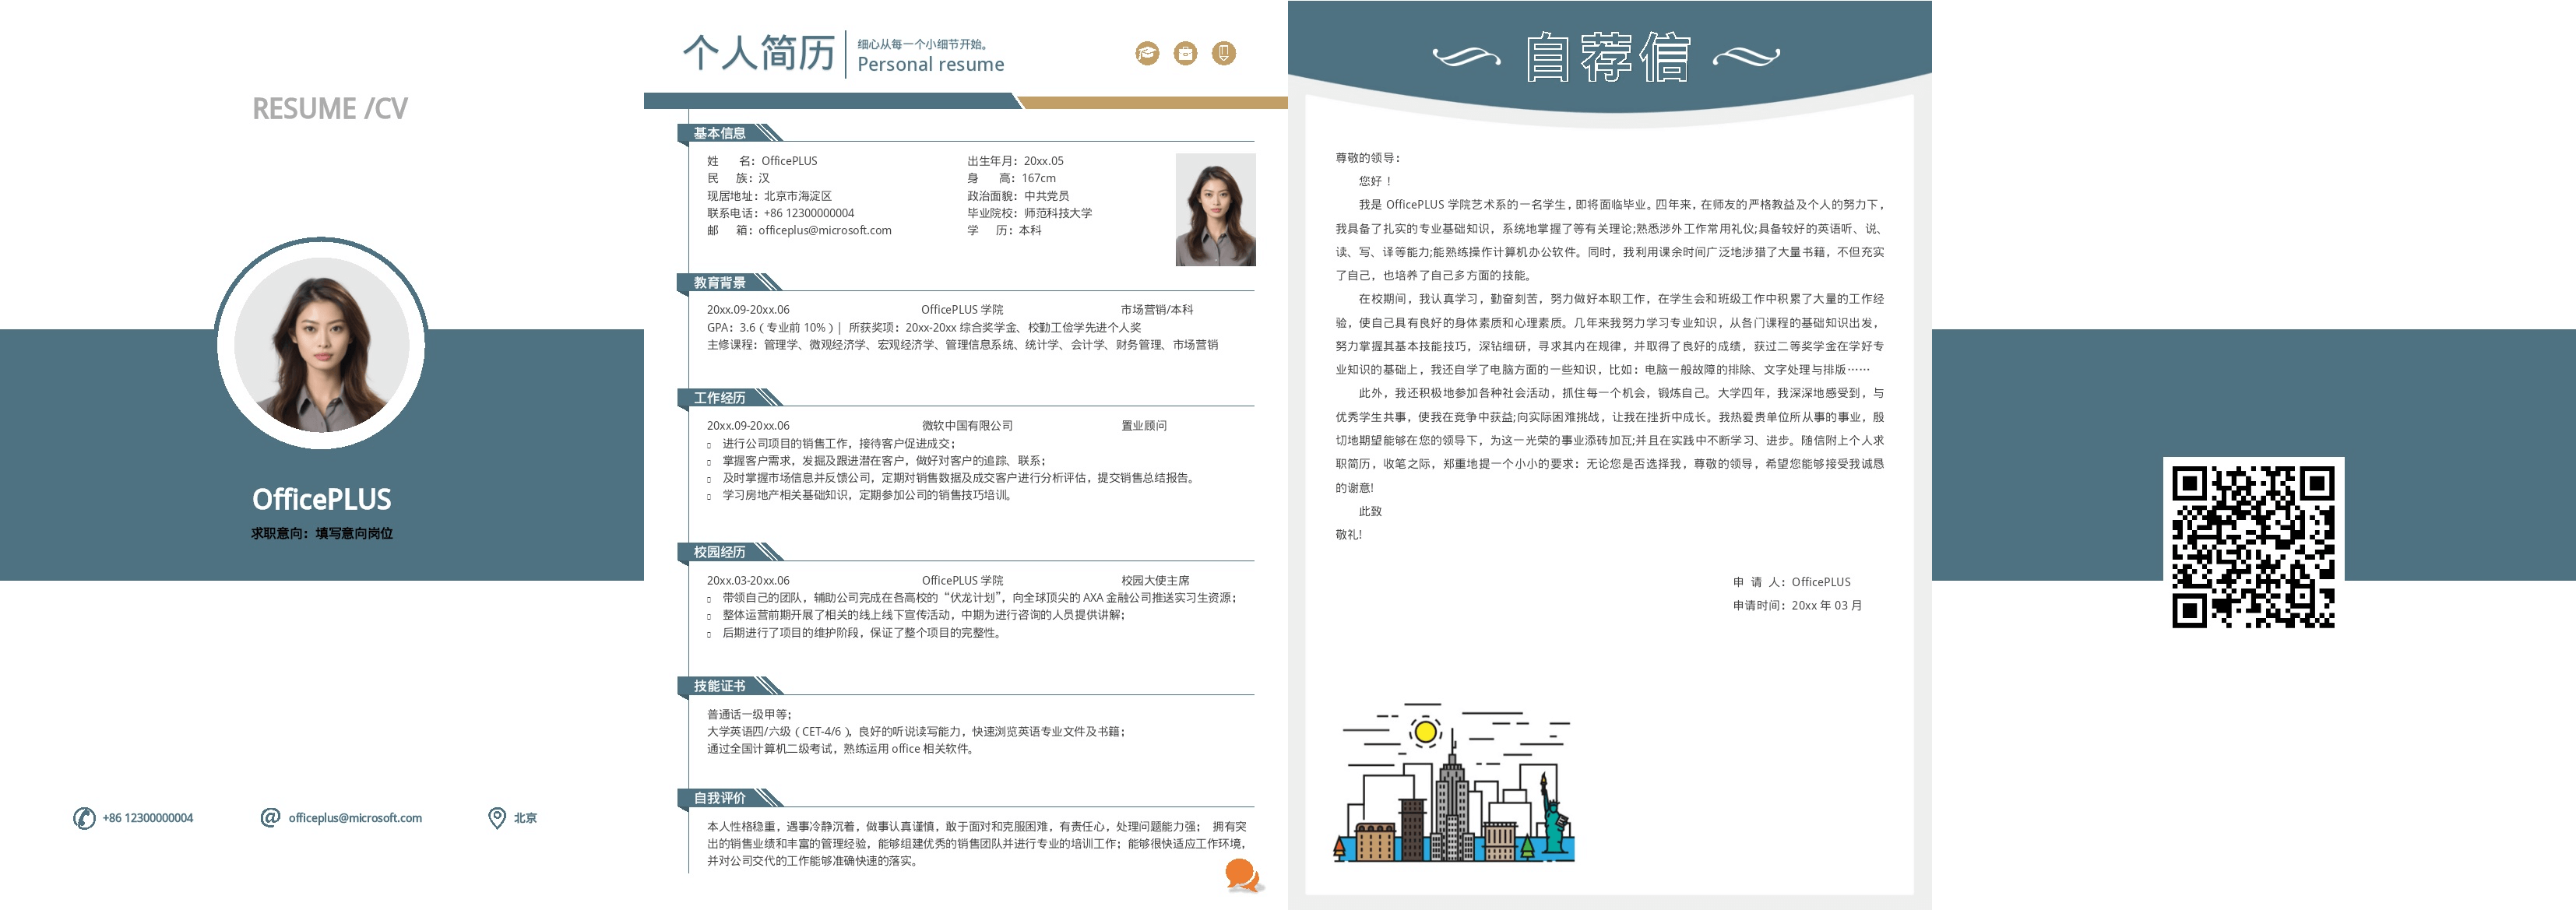2576x910 pixels.
Task: Click the 身高：167cm field
Action: [1011, 178]
